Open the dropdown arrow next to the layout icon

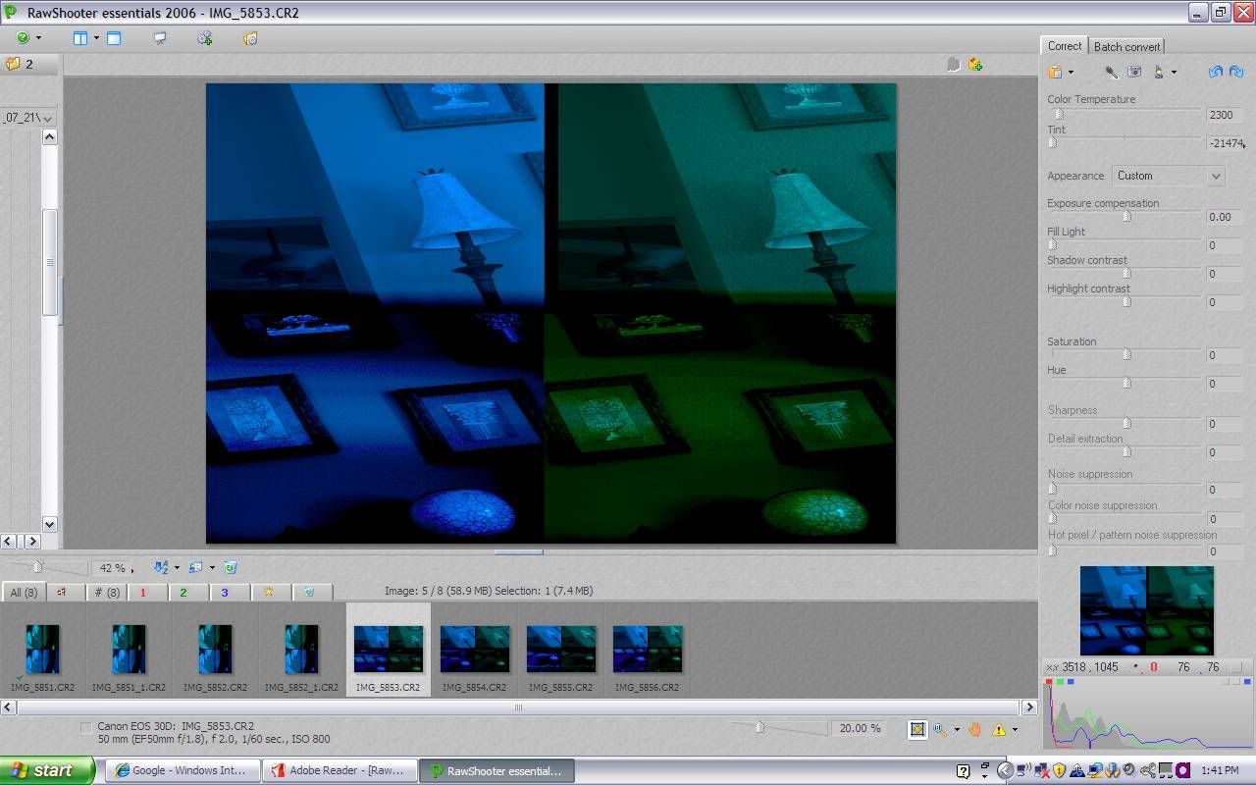pyautogui.click(x=96, y=38)
